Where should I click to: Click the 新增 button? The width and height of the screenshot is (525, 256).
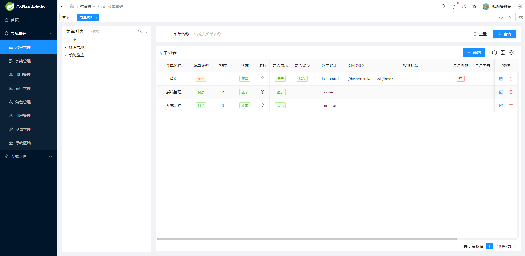click(x=474, y=52)
